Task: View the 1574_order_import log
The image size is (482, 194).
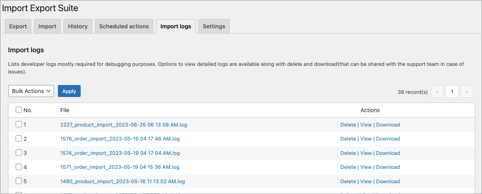Action: tap(366, 153)
